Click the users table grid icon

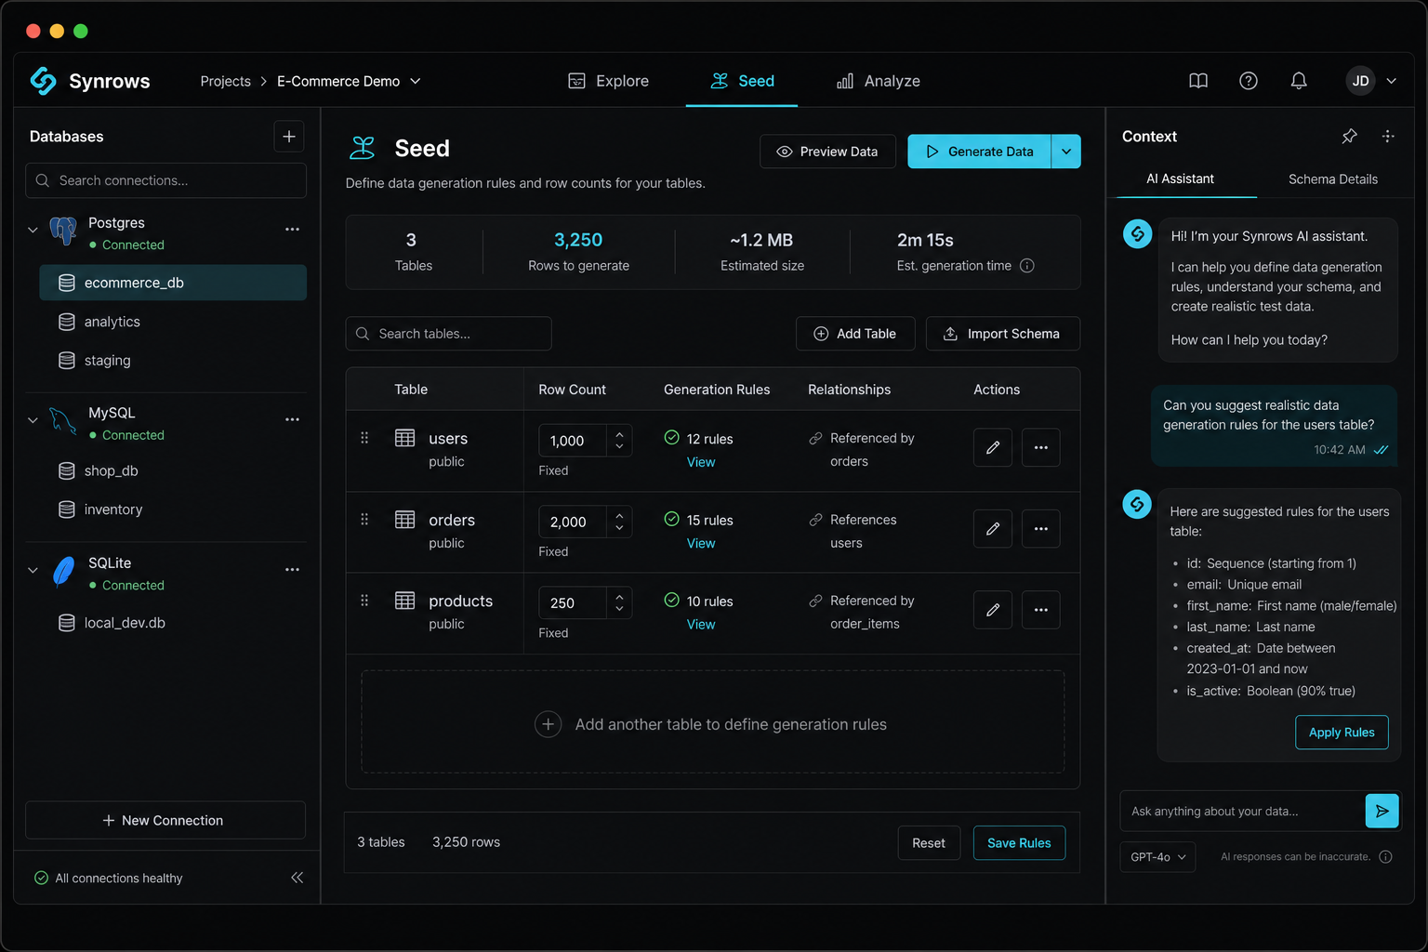point(405,438)
